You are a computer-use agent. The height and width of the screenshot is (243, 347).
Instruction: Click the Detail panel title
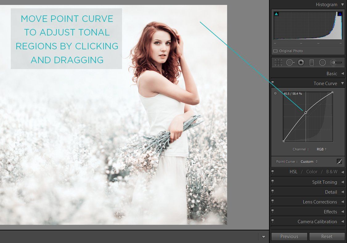[331, 192]
